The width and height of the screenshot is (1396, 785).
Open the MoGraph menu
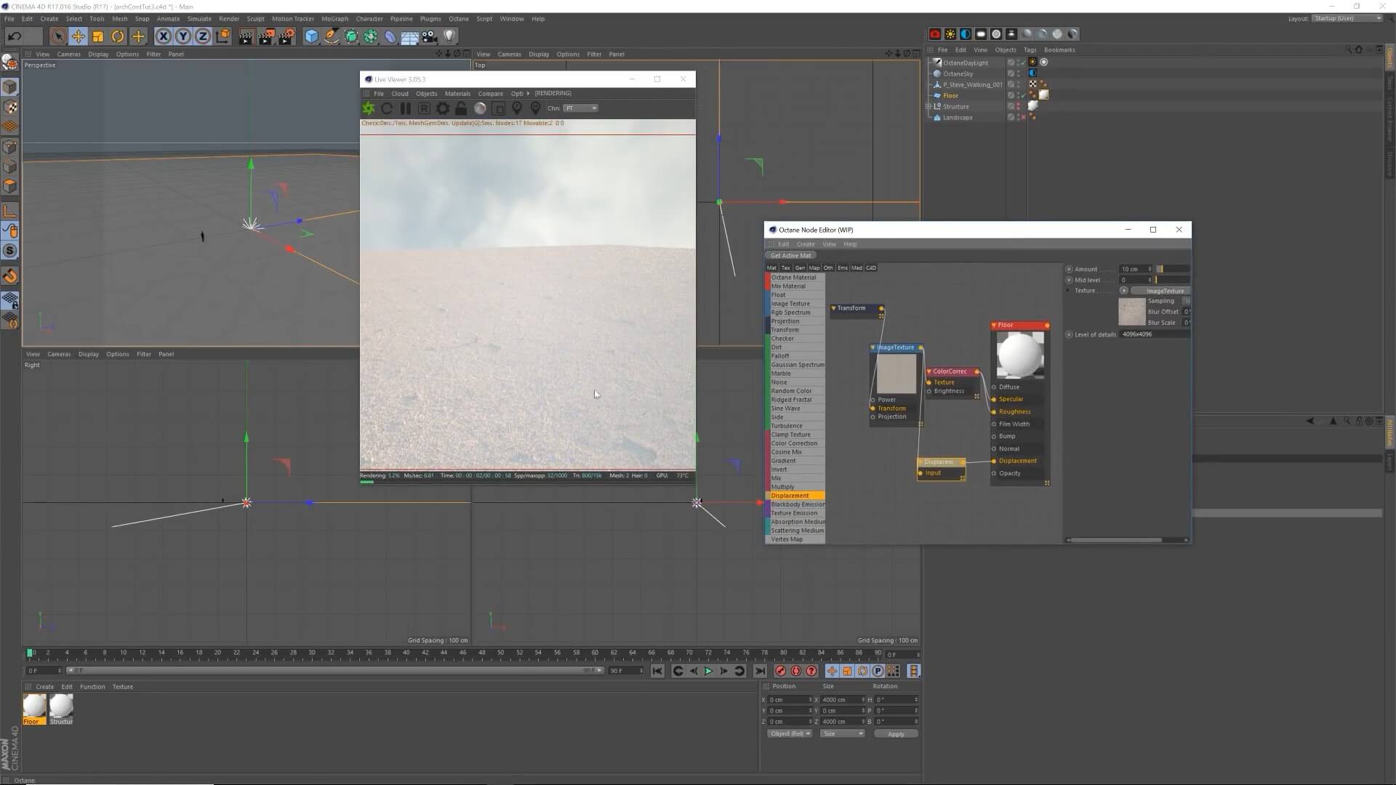click(x=334, y=19)
